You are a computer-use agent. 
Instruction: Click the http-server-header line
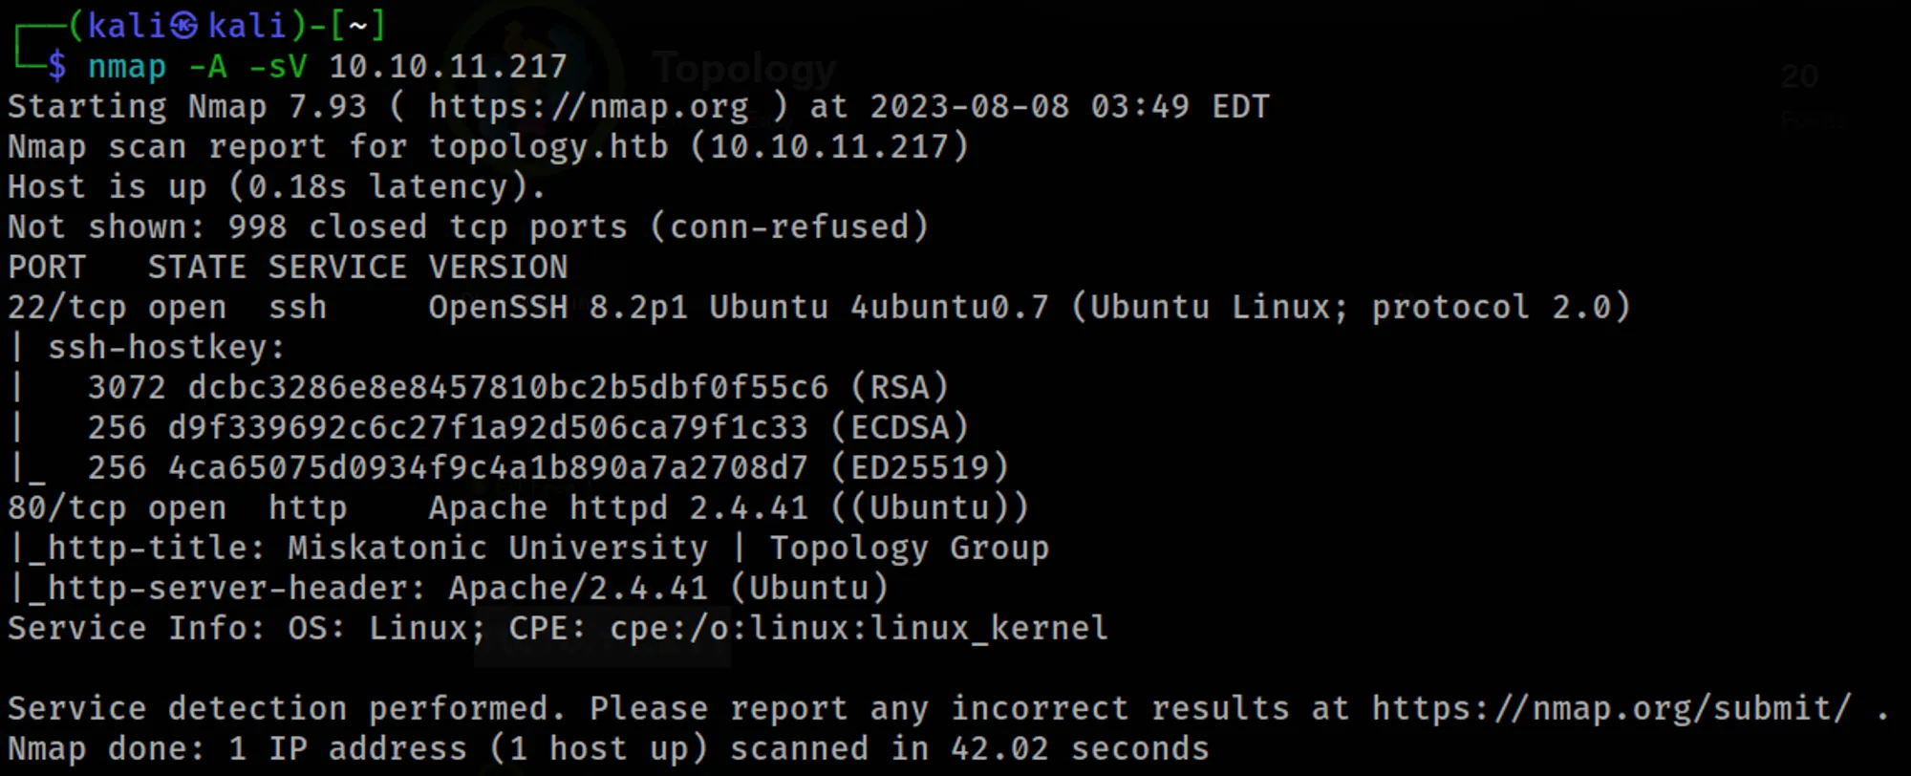449,589
